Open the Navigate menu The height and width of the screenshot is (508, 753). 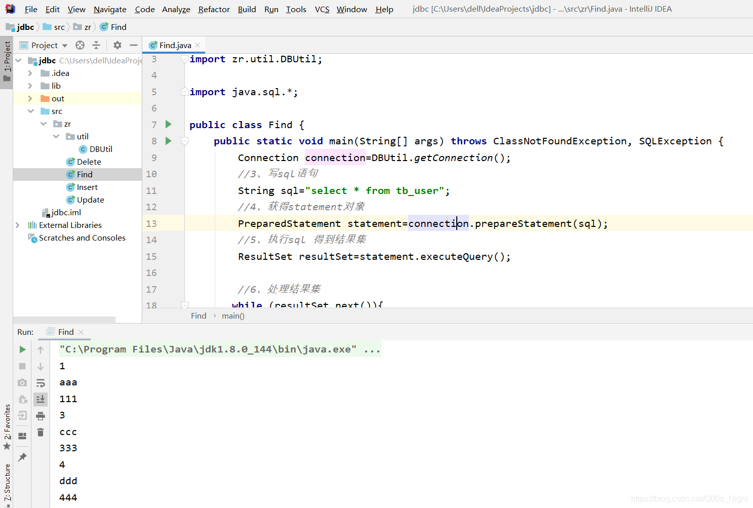110,9
